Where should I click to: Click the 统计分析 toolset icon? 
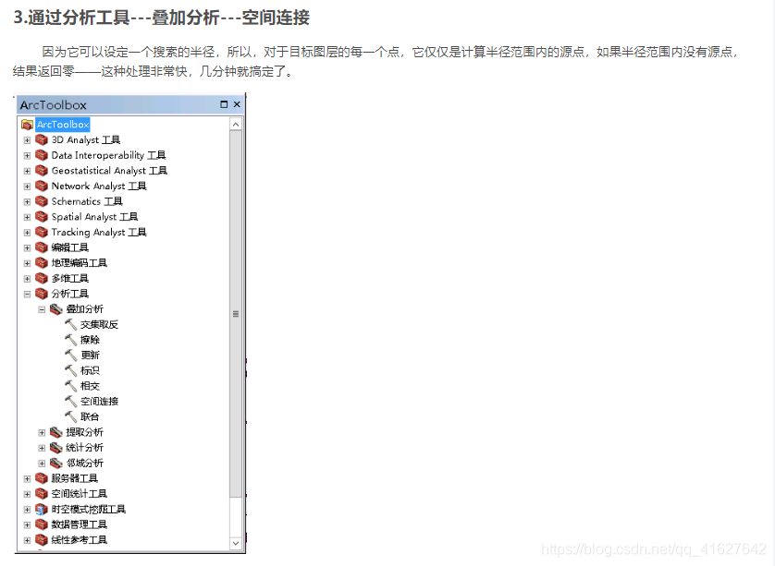pos(56,448)
